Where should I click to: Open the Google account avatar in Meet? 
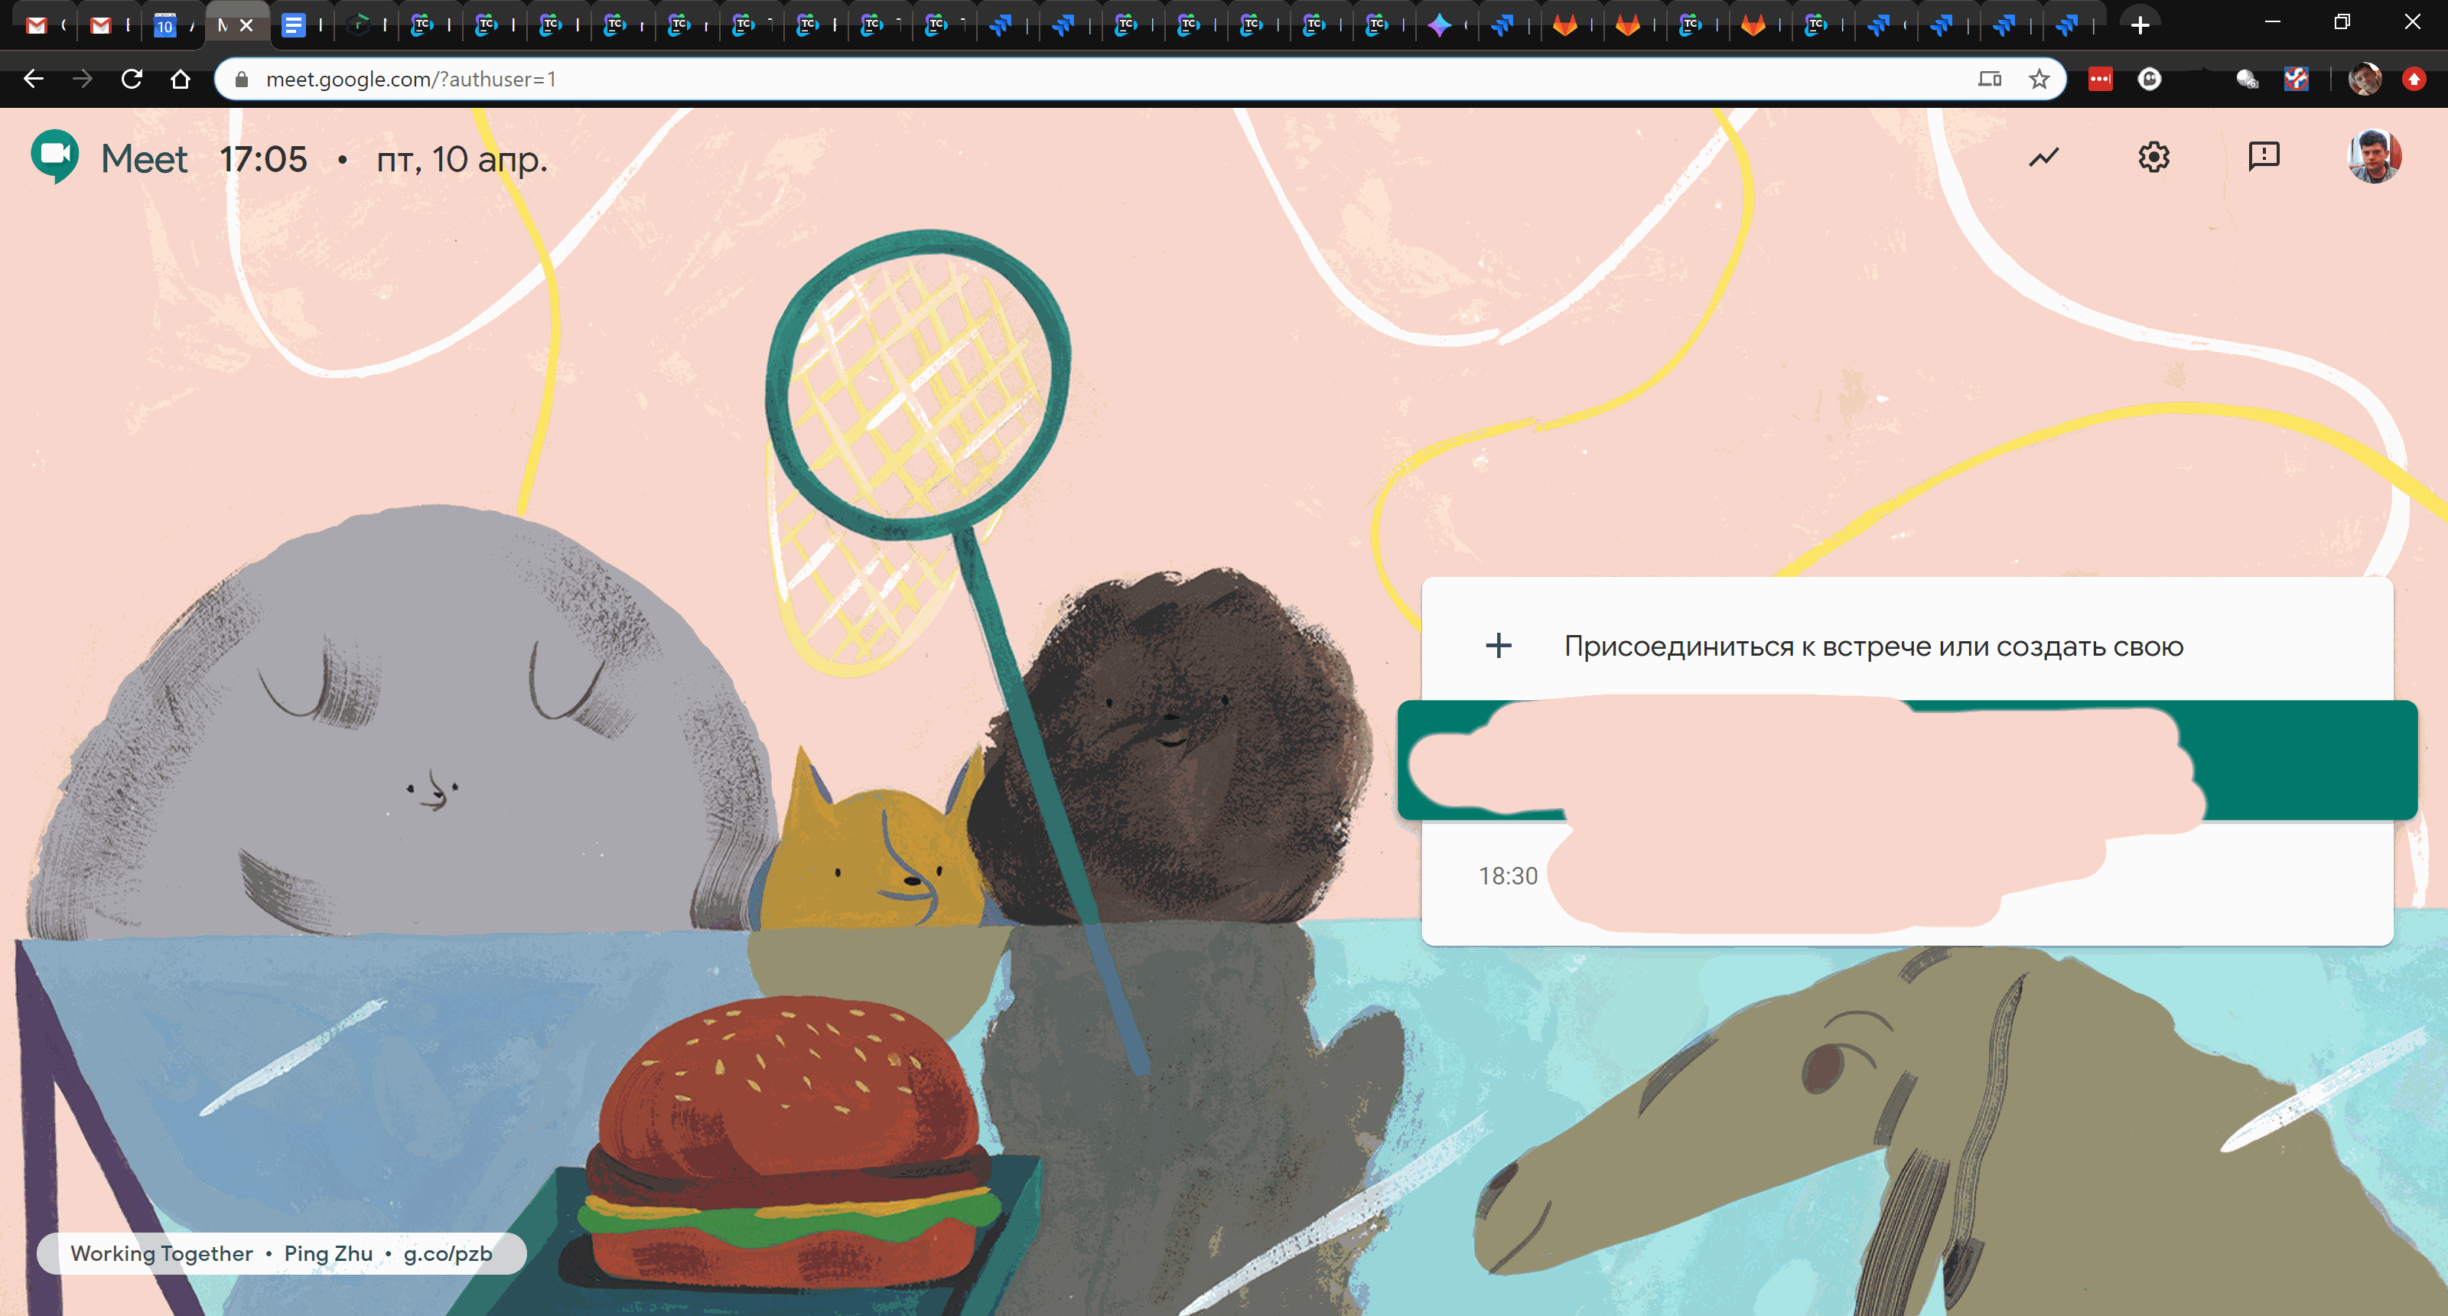tap(2374, 157)
